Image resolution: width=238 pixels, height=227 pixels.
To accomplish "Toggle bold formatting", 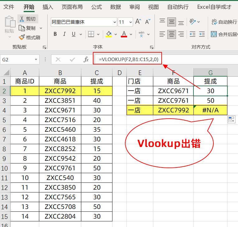I will [55, 34].
